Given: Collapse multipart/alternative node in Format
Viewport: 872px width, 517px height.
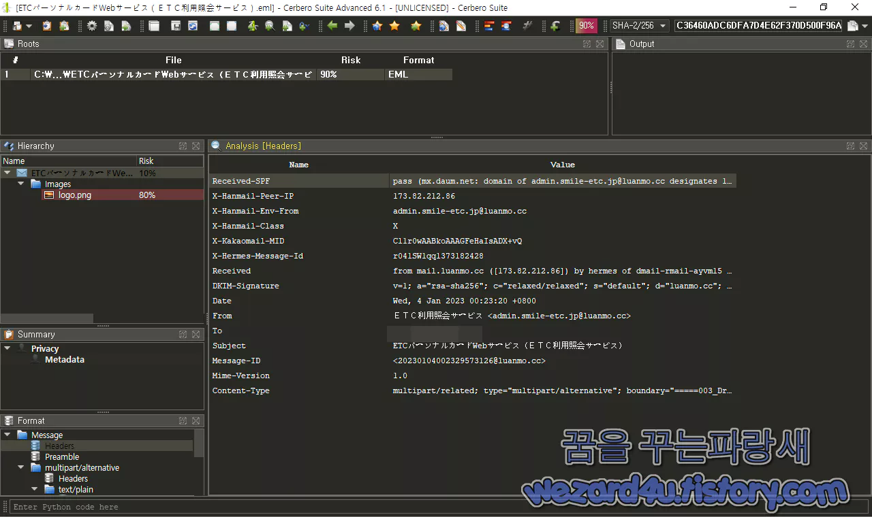Looking at the screenshot, I should (21, 467).
